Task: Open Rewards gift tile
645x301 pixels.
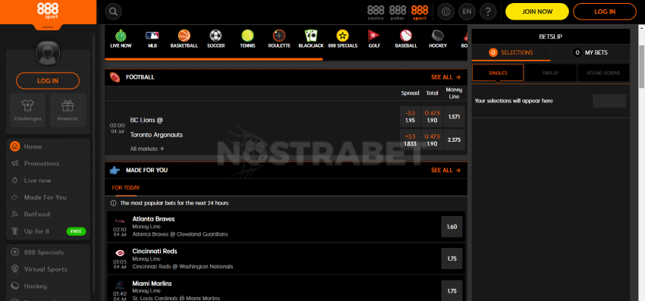Action: (68, 110)
